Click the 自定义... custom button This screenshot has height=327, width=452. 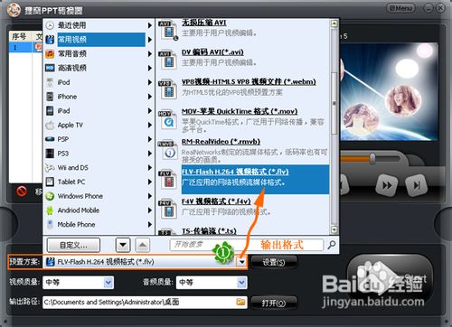pyautogui.click(x=73, y=245)
